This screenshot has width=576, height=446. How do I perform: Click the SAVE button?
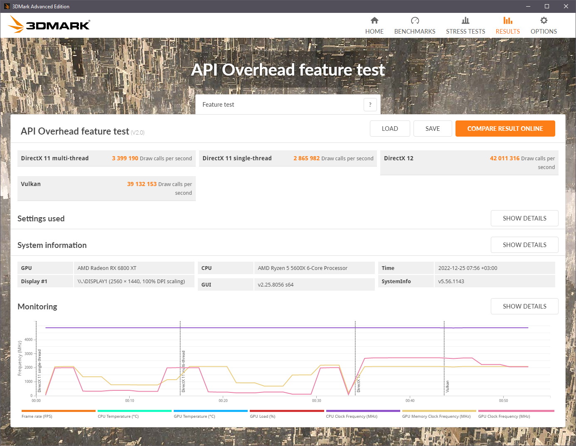(x=433, y=129)
